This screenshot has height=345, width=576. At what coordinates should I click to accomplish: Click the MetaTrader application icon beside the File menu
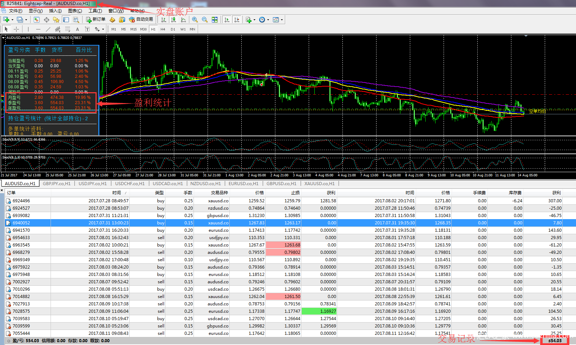click(4, 11)
